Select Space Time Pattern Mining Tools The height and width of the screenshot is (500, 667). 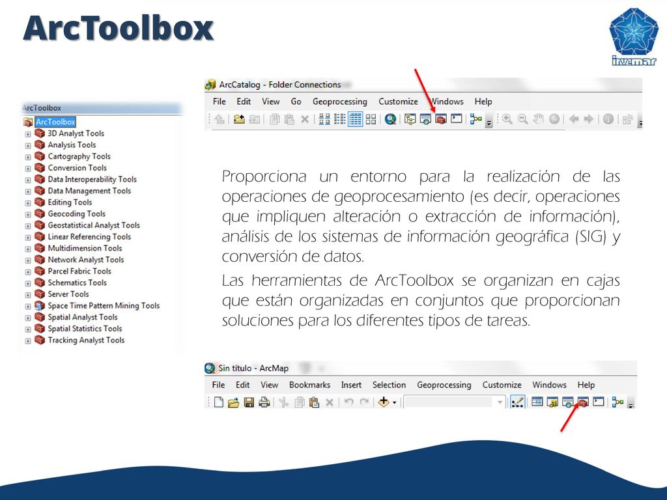point(104,306)
